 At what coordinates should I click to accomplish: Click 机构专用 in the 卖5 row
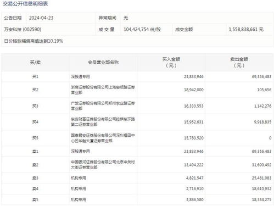pos(79,199)
